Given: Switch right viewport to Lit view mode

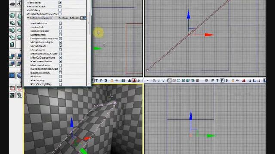Looking at the screenshot, I should click(x=183, y=80).
